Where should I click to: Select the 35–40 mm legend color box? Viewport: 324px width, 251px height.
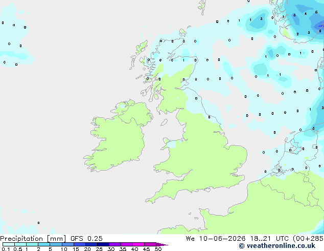[127, 244]
